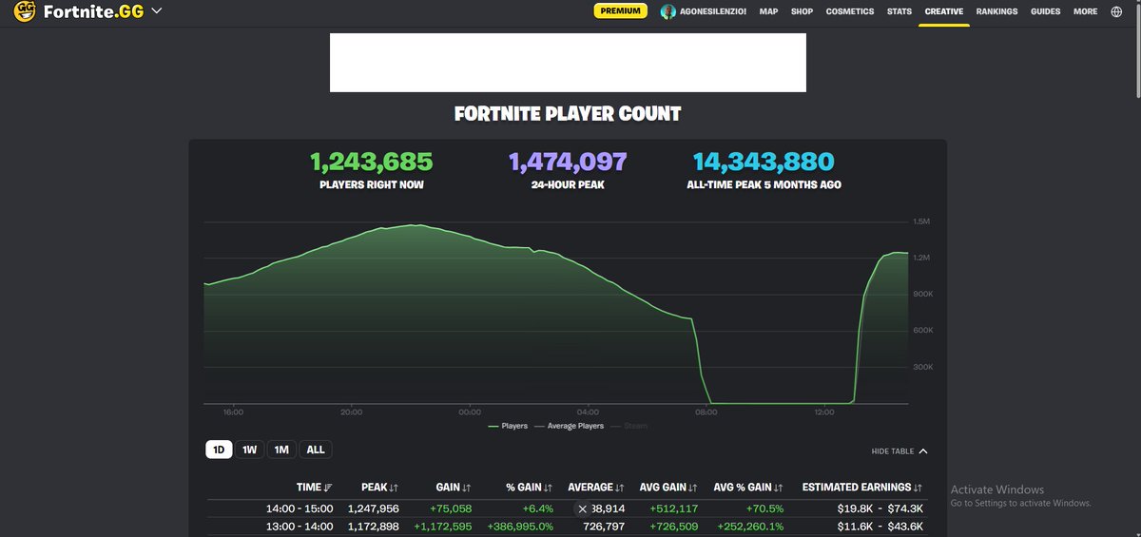Screen dimensions: 1141x537
Task: Open the COSMETICS menu item
Action: coord(849,11)
